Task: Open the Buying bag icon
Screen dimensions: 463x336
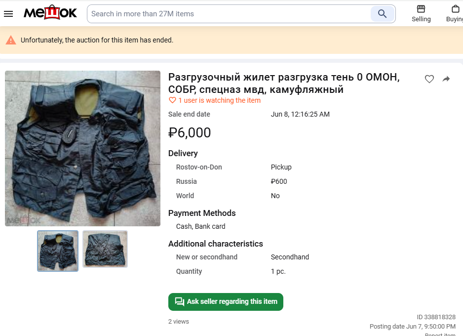Action: pyautogui.click(x=455, y=9)
